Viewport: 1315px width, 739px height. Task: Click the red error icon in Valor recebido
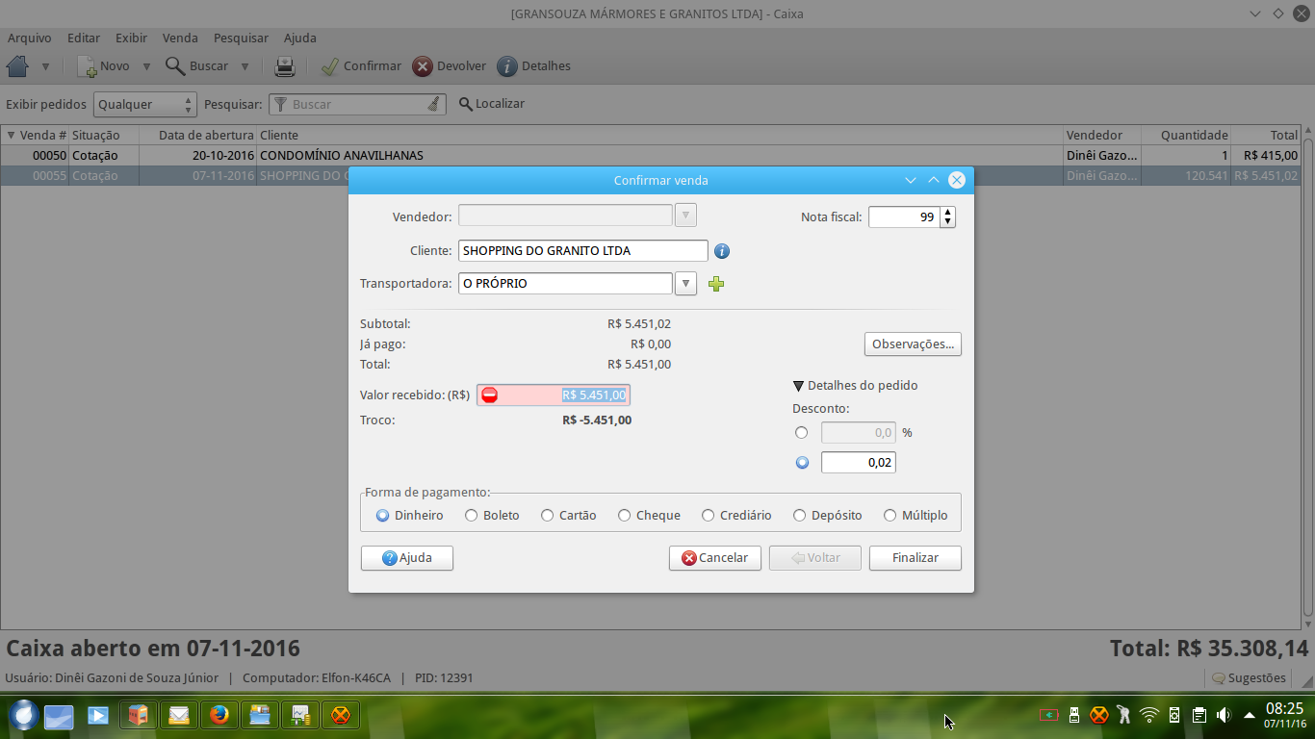click(489, 395)
